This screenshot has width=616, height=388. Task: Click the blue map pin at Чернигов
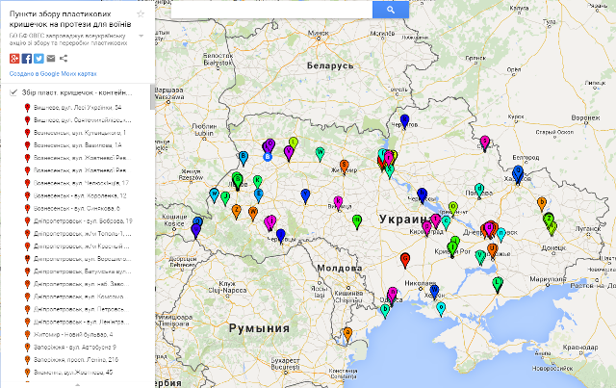(x=405, y=119)
